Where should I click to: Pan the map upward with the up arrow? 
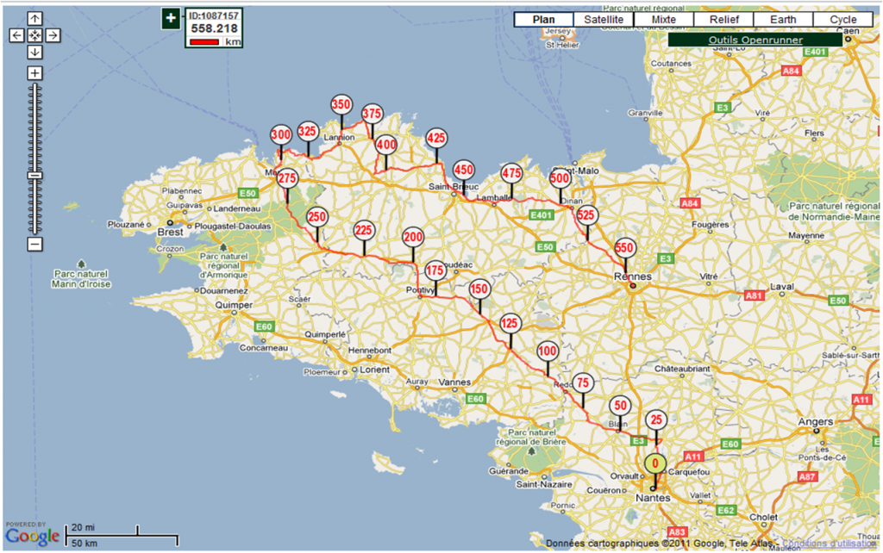click(34, 18)
